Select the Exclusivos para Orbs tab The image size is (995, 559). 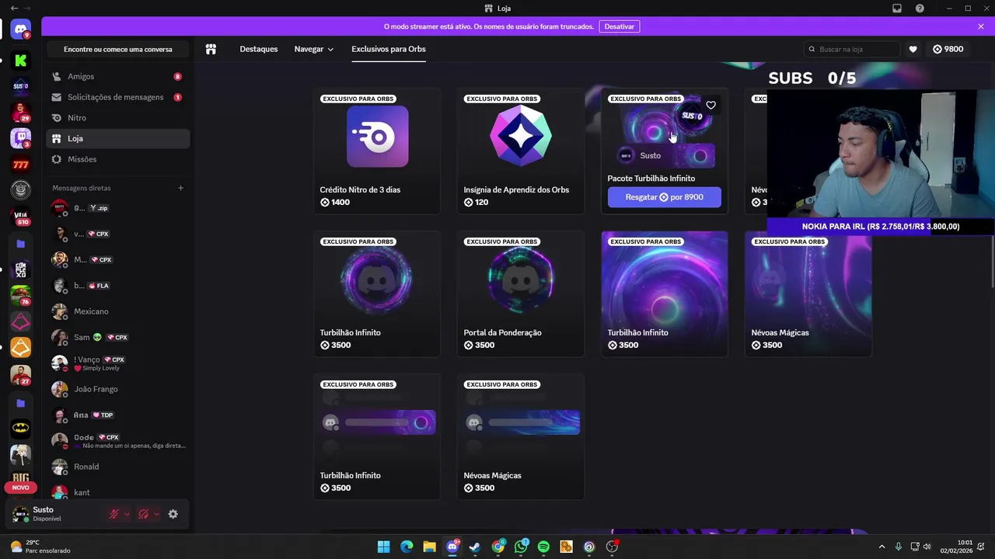[389, 49]
